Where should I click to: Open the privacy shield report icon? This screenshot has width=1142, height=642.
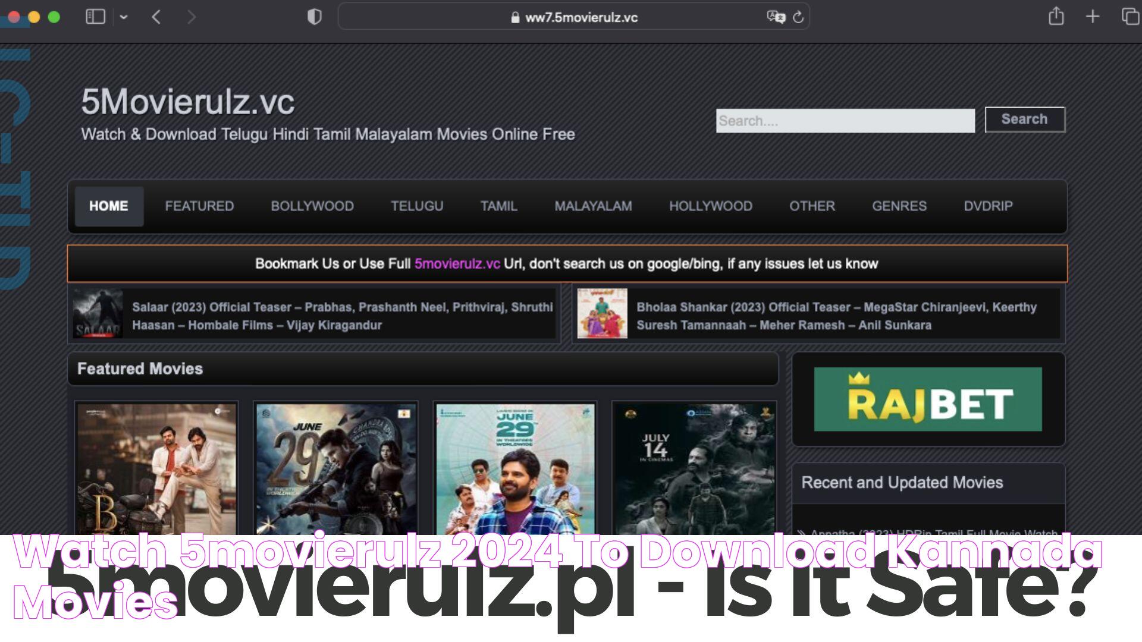point(314,17)
